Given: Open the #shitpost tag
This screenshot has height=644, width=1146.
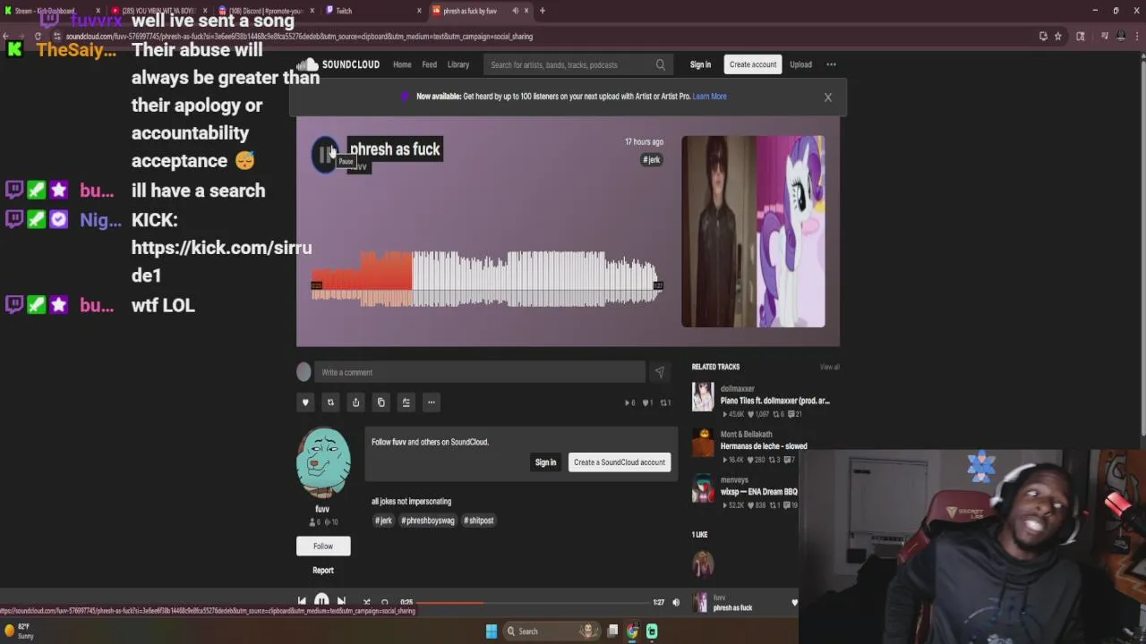Looking at the screenshot, I should tap(479, 521).
